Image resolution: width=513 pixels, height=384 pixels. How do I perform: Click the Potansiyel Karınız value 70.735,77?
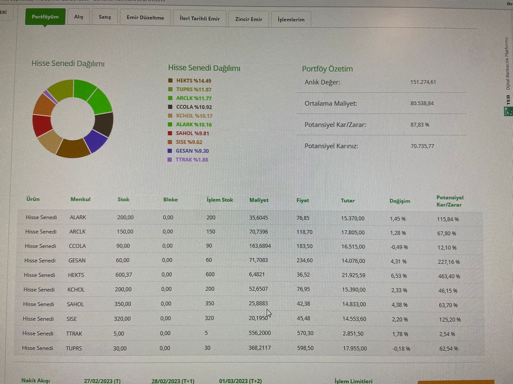pos(422,146)
